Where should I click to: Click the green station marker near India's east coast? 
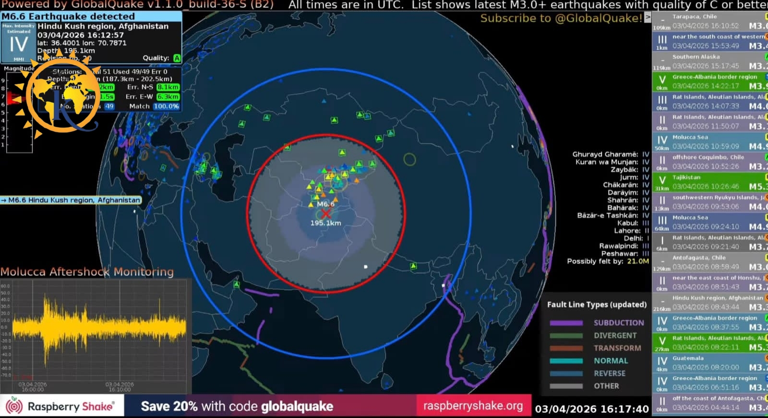coord(413,266)
